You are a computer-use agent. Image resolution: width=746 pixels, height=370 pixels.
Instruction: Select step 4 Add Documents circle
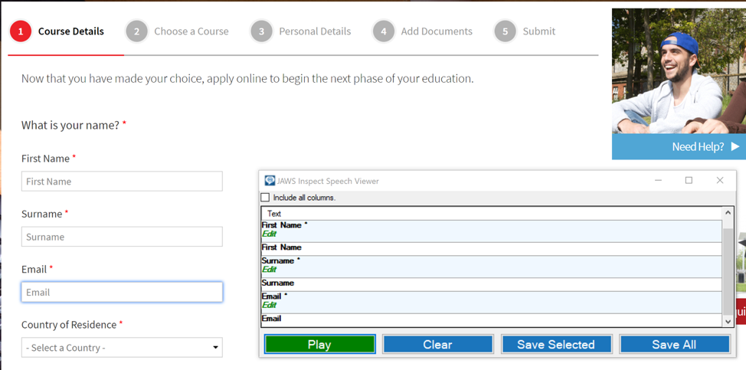click(383, 31)
